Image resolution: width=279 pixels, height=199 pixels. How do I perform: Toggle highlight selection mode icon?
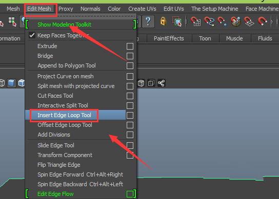[177, 21]
